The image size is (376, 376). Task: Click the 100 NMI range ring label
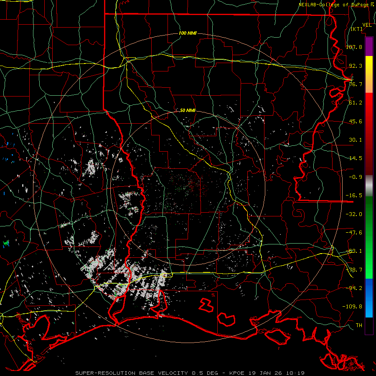click(188, 33)
